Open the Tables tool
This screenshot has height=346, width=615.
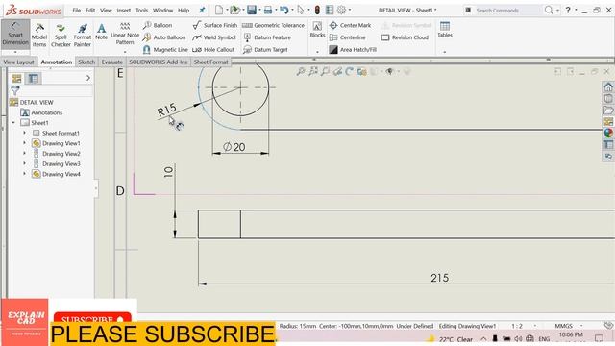click(445, 30)
